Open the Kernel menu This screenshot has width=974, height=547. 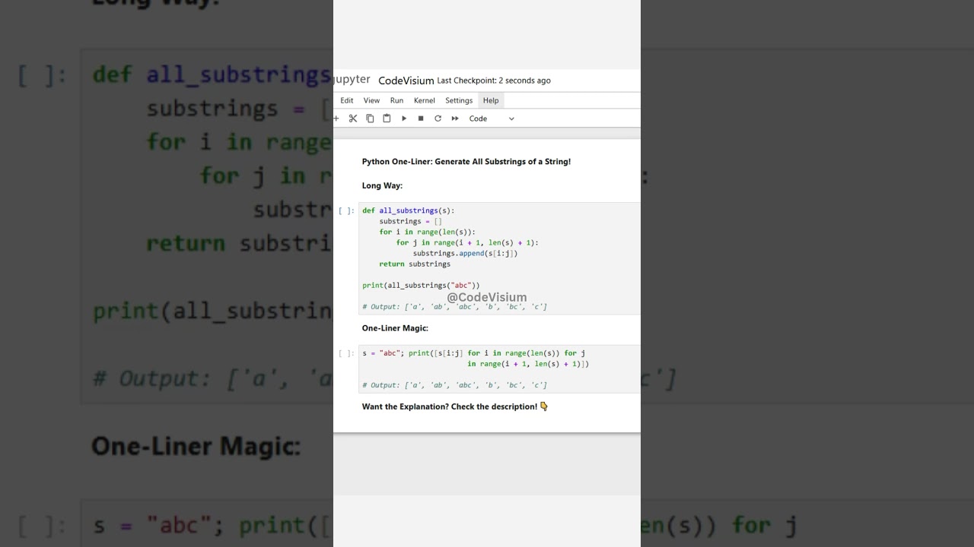(425, 100)
